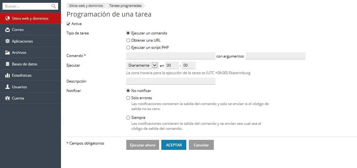Choose Siempre notification option
The height and width of the screenshot is (168, 357).
coord(128,118)
